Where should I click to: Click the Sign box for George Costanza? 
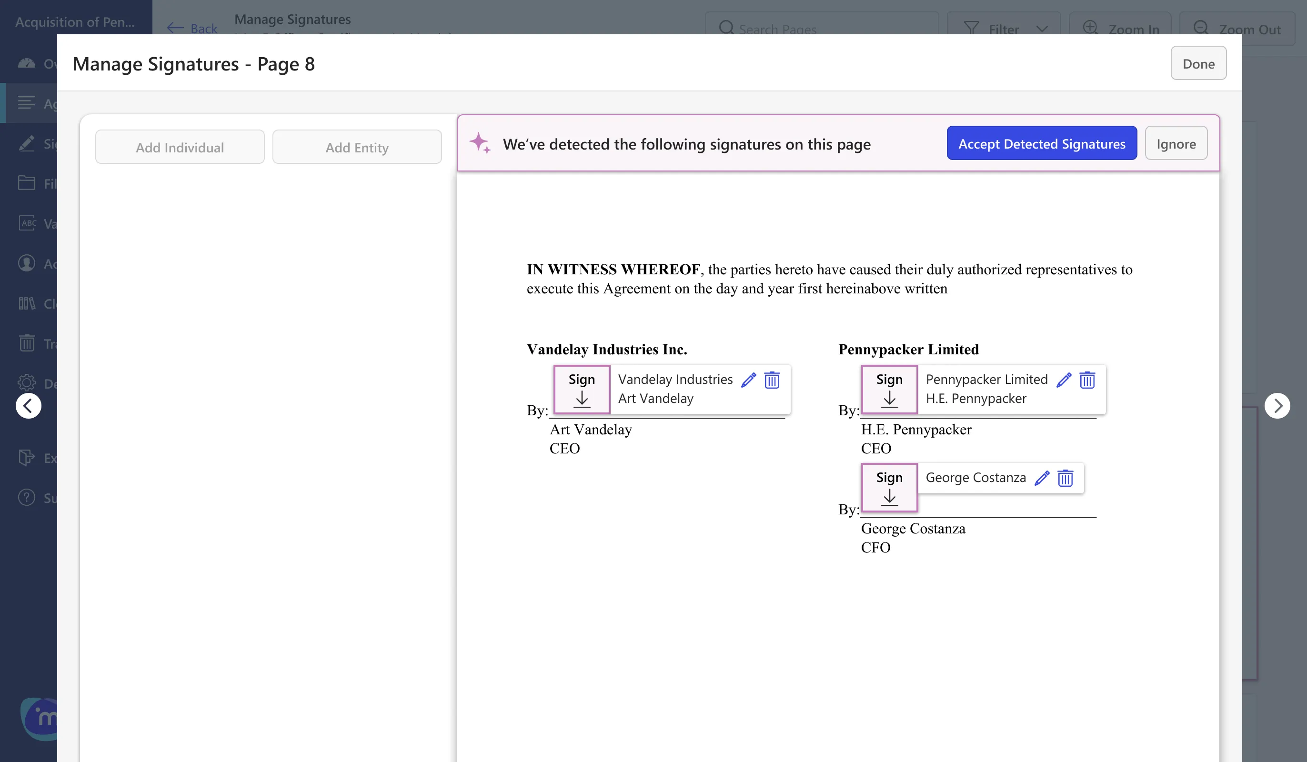[889, 487]
